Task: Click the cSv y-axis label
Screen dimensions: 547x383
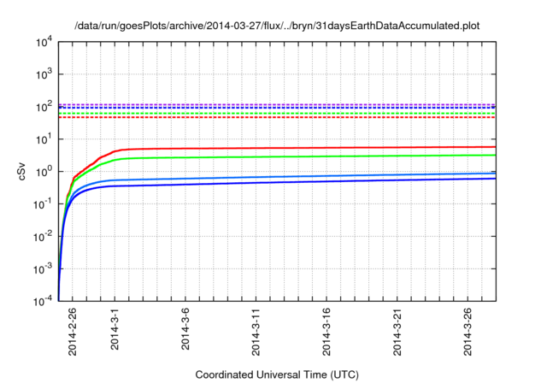Action: [x=22, y=172]
